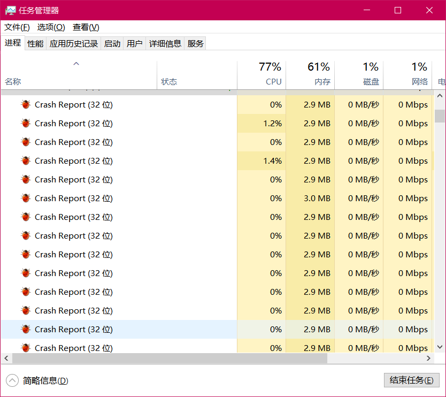Click the horizontal scrollbar right arrow
Screen dimensions: 446x397
tap(428, 358)
